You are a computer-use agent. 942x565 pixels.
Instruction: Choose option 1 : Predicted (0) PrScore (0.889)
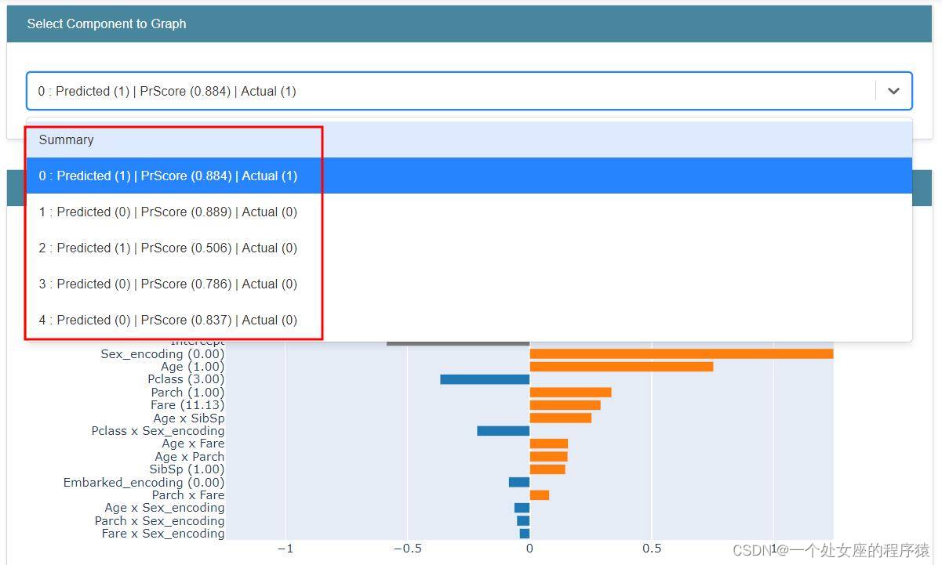tap(469, 212)
